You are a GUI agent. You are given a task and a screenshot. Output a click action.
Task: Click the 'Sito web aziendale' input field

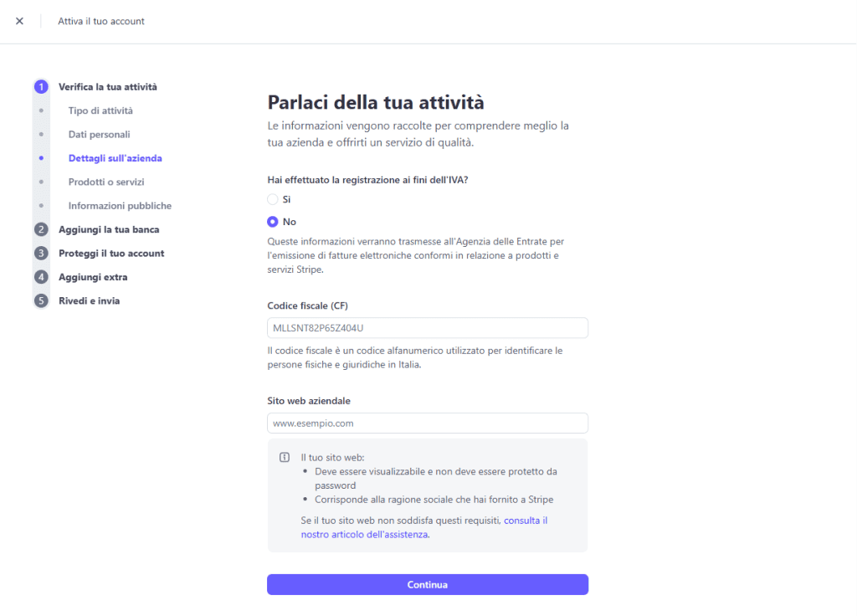[x=427, y=423]
